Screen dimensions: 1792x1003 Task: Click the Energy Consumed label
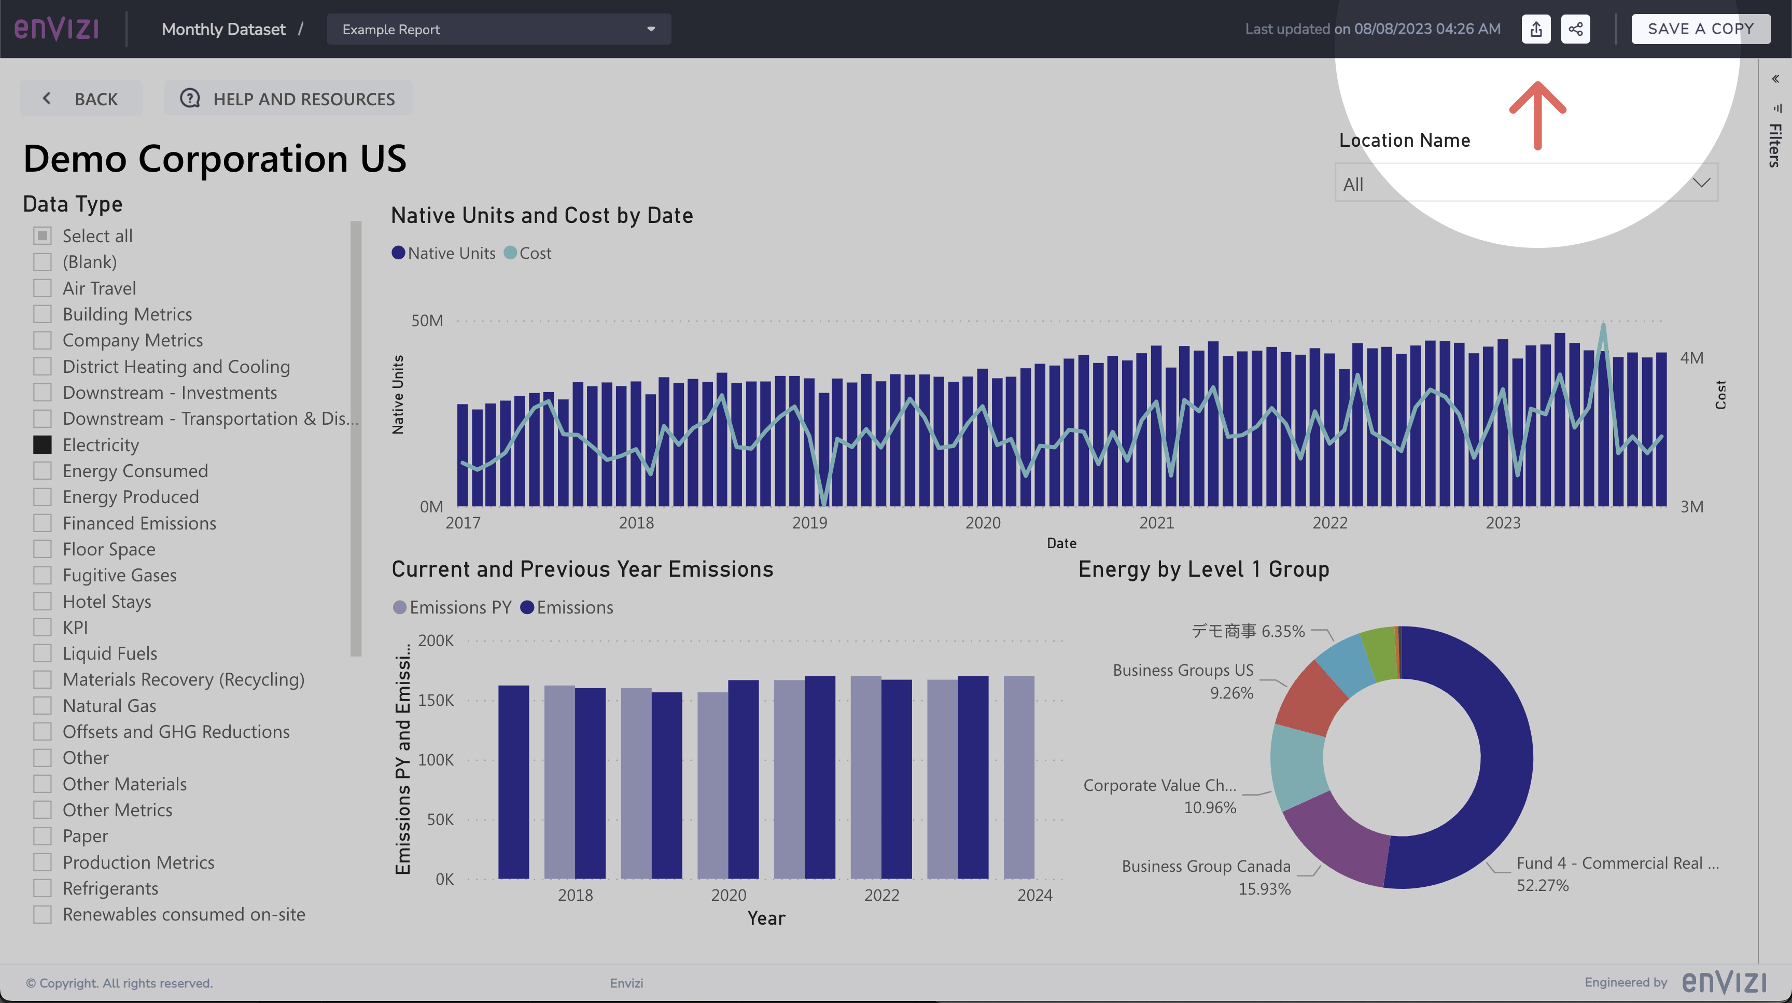coord(135,471)
